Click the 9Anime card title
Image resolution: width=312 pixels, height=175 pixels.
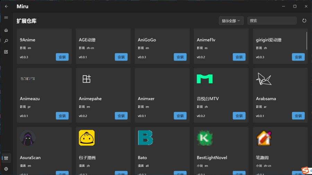27,40
